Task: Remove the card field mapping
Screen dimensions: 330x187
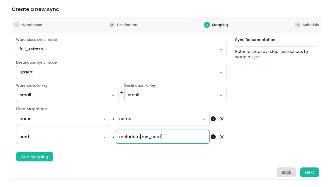Action: point(222,137)
